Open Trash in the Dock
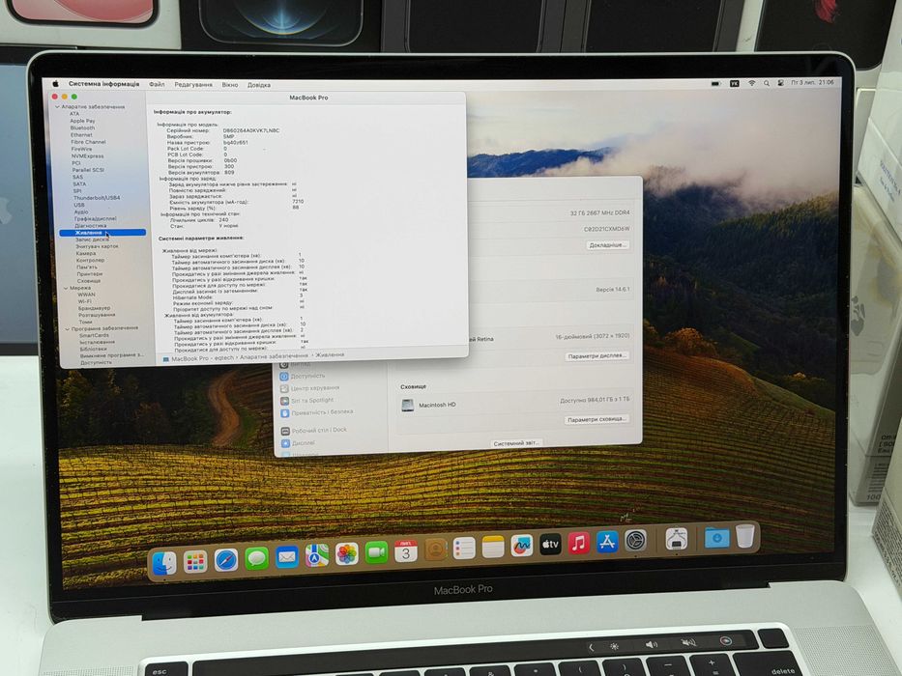The width and height of the screenshot is (902, 676). (x=745, y=535)
